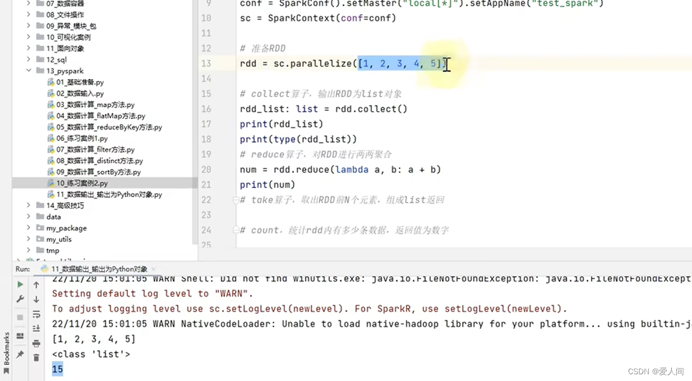Rerun the script with the green play icon

tap(20, 284)
